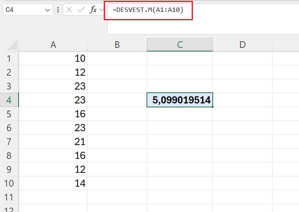Click cell A4 containing 23
Screen dimensions: 299x212
click(x=53, y=100)
